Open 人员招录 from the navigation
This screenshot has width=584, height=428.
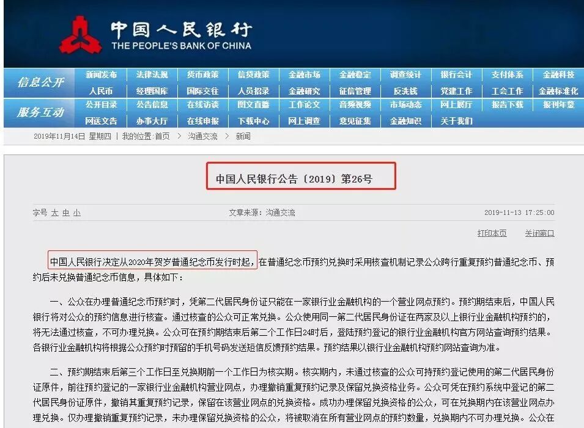tap(254, 91)
